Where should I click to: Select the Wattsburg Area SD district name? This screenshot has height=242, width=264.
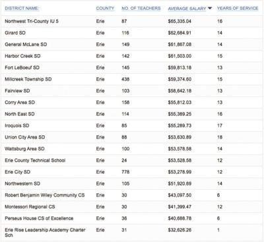[x=24, y=149]
